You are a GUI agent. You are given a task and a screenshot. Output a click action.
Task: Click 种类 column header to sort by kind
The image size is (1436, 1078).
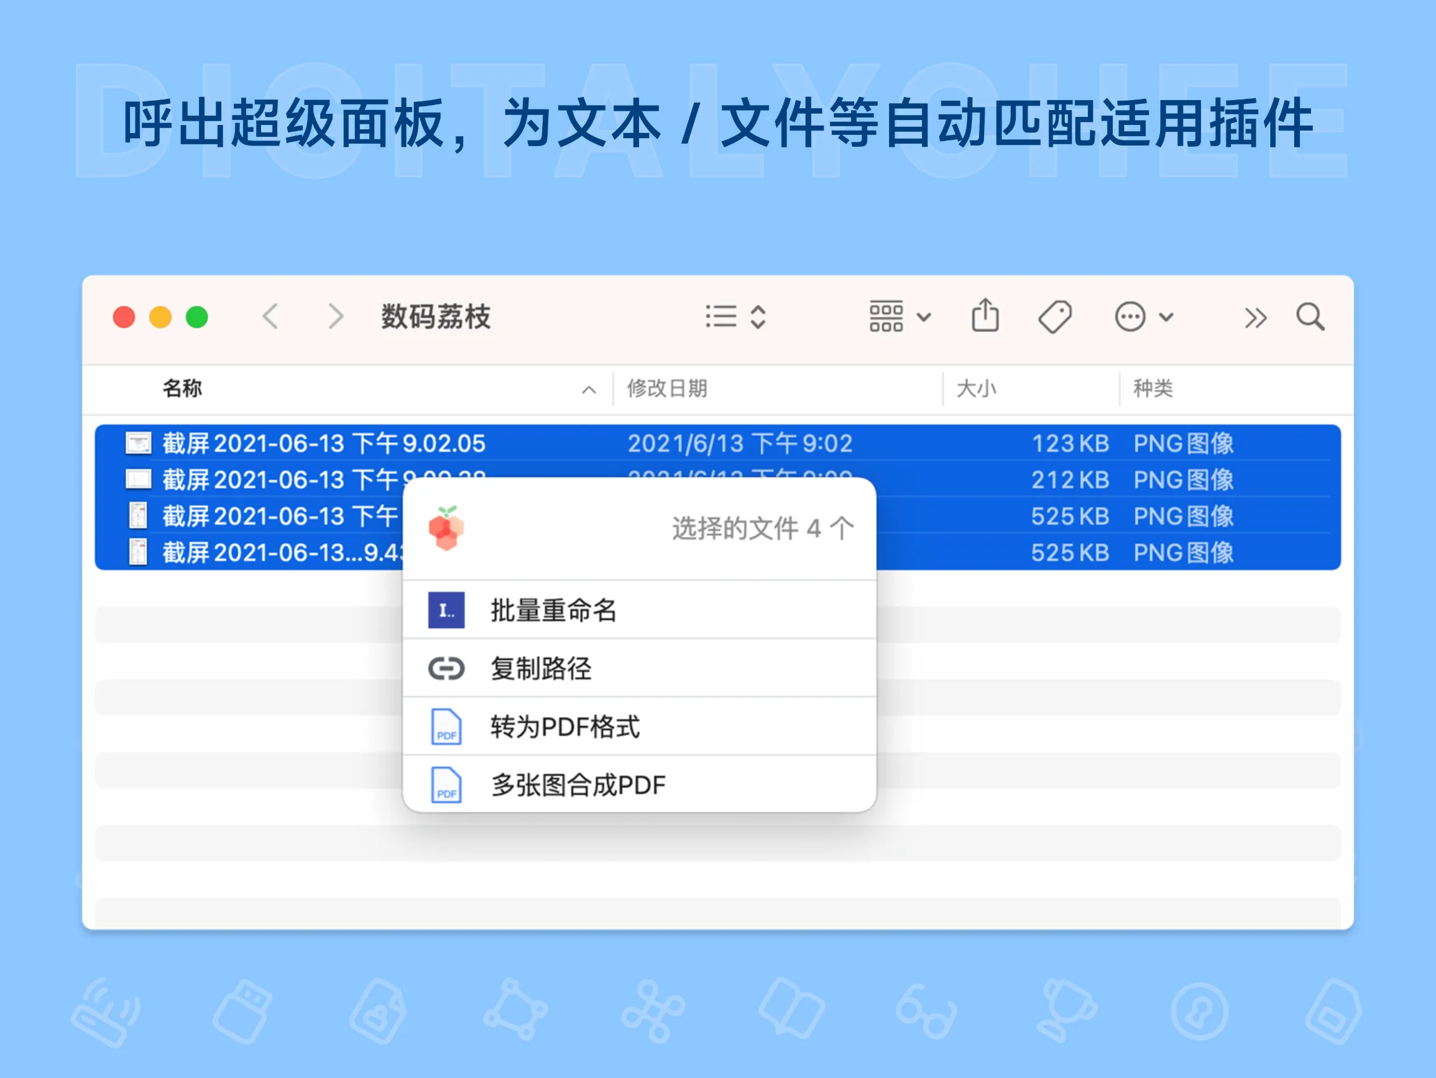pos(1154,388)
